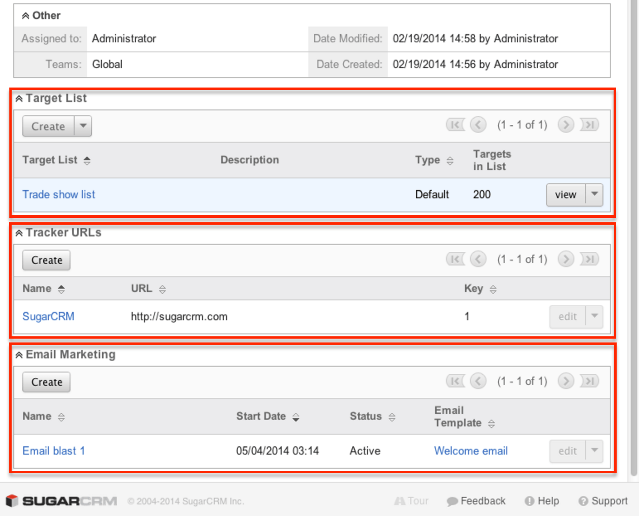The width and height of the screenshot is (639, 516).
Task: Click the http://sugarcrm.com URL text
Action: pyautogui.click(x=179, y=316)
